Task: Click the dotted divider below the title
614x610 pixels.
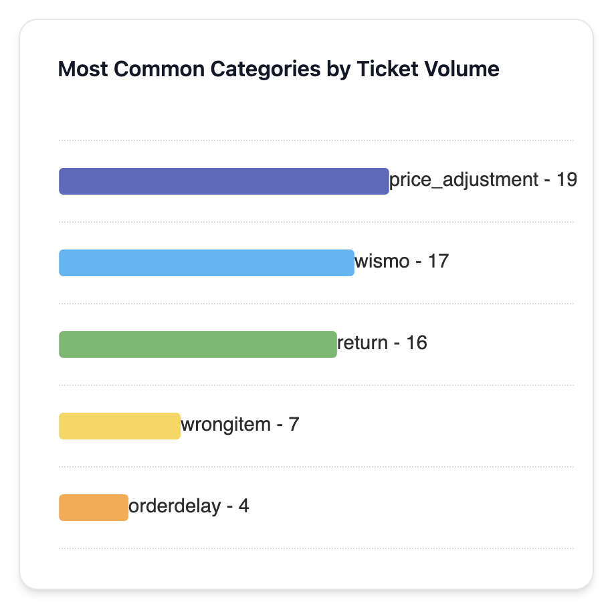Action: pyautogui.click(x=316, y=140)
